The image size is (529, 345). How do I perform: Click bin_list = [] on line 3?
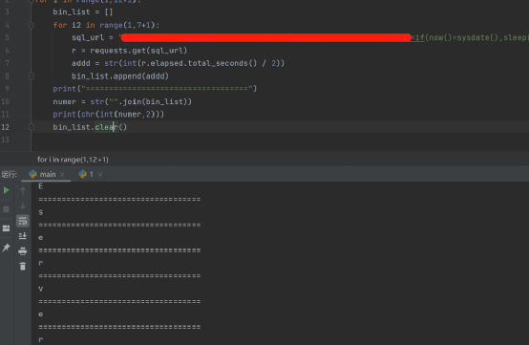83,11
